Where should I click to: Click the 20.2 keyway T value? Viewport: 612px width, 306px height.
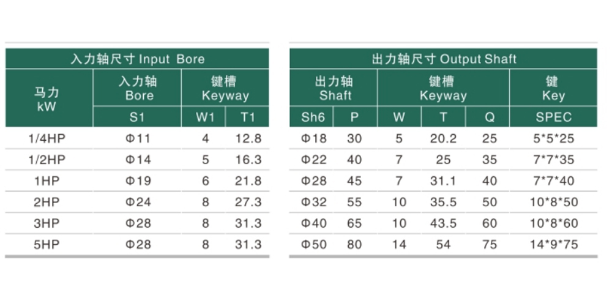pyautogui.click(x=443, y=138)
